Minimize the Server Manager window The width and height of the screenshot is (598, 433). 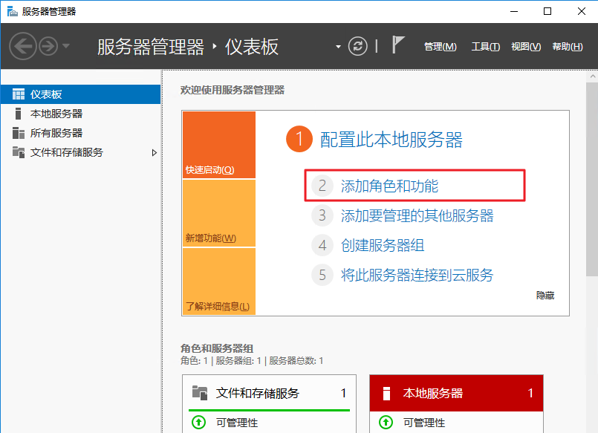click(x=514, y=11)
